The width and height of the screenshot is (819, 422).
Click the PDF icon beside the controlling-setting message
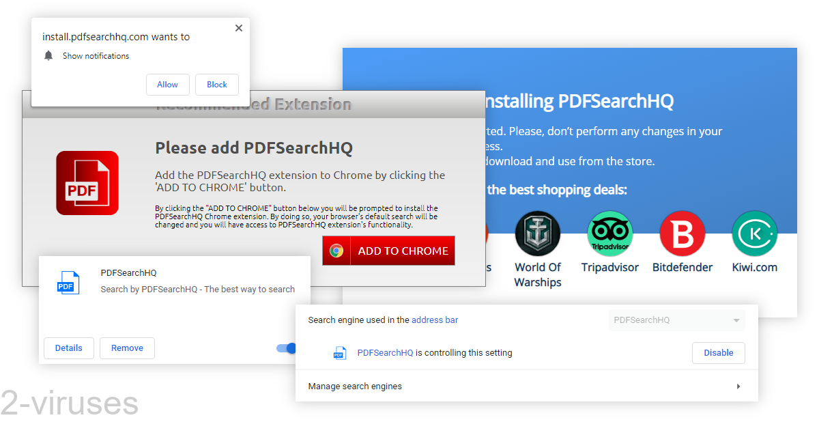[341, 352]
